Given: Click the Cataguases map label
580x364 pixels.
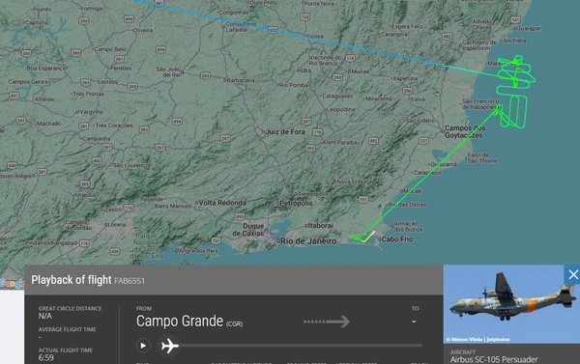Looking at the screenshot, I should 337,96.
